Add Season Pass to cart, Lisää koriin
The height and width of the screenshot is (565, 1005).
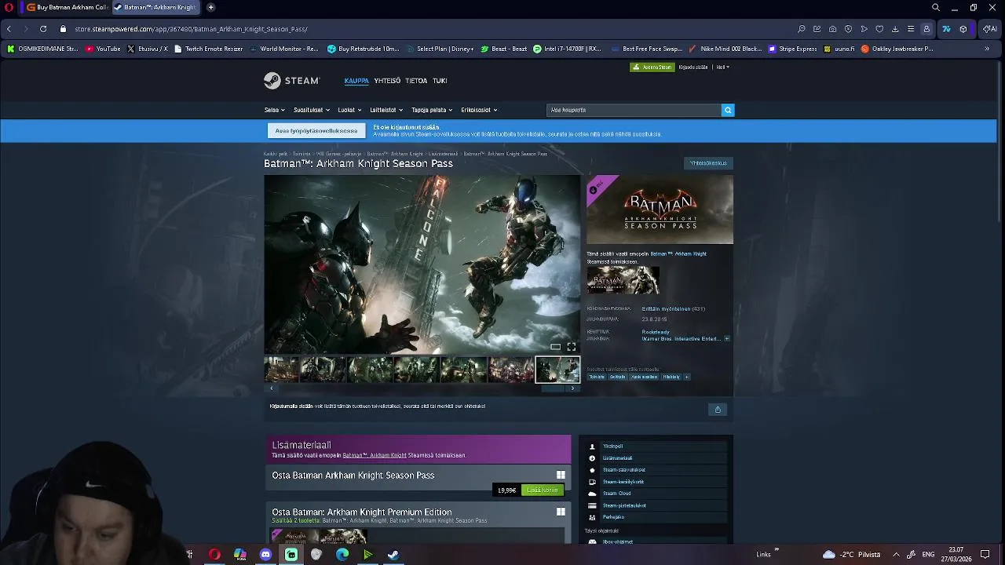(x=543, y=490)
